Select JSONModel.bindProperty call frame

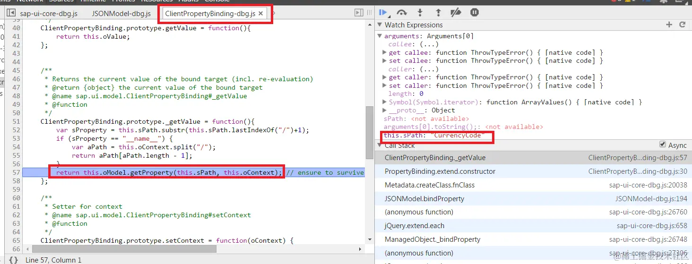click(x=533, y=199)
